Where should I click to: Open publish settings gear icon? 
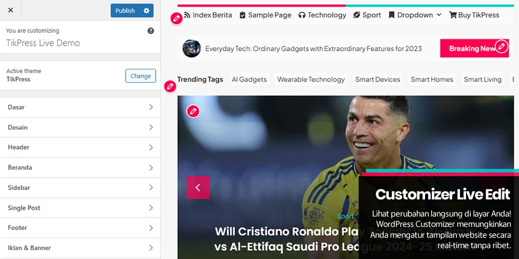coord(146,10)
